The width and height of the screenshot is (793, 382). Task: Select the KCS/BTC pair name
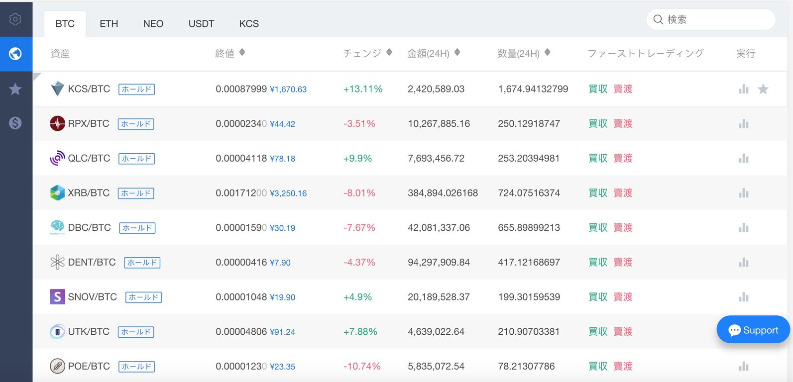[x=89, y=89]
